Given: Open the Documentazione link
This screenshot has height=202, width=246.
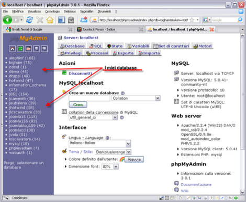Looking at the screenshot, I should pos(196,185).
